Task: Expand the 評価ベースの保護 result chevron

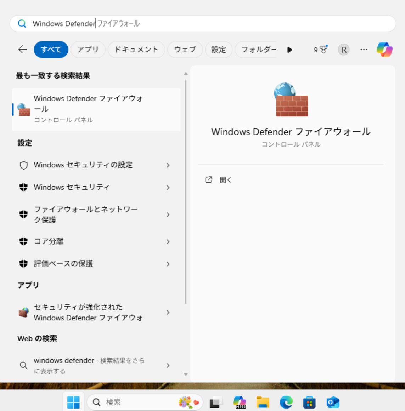Action: (x=168, y=264)
